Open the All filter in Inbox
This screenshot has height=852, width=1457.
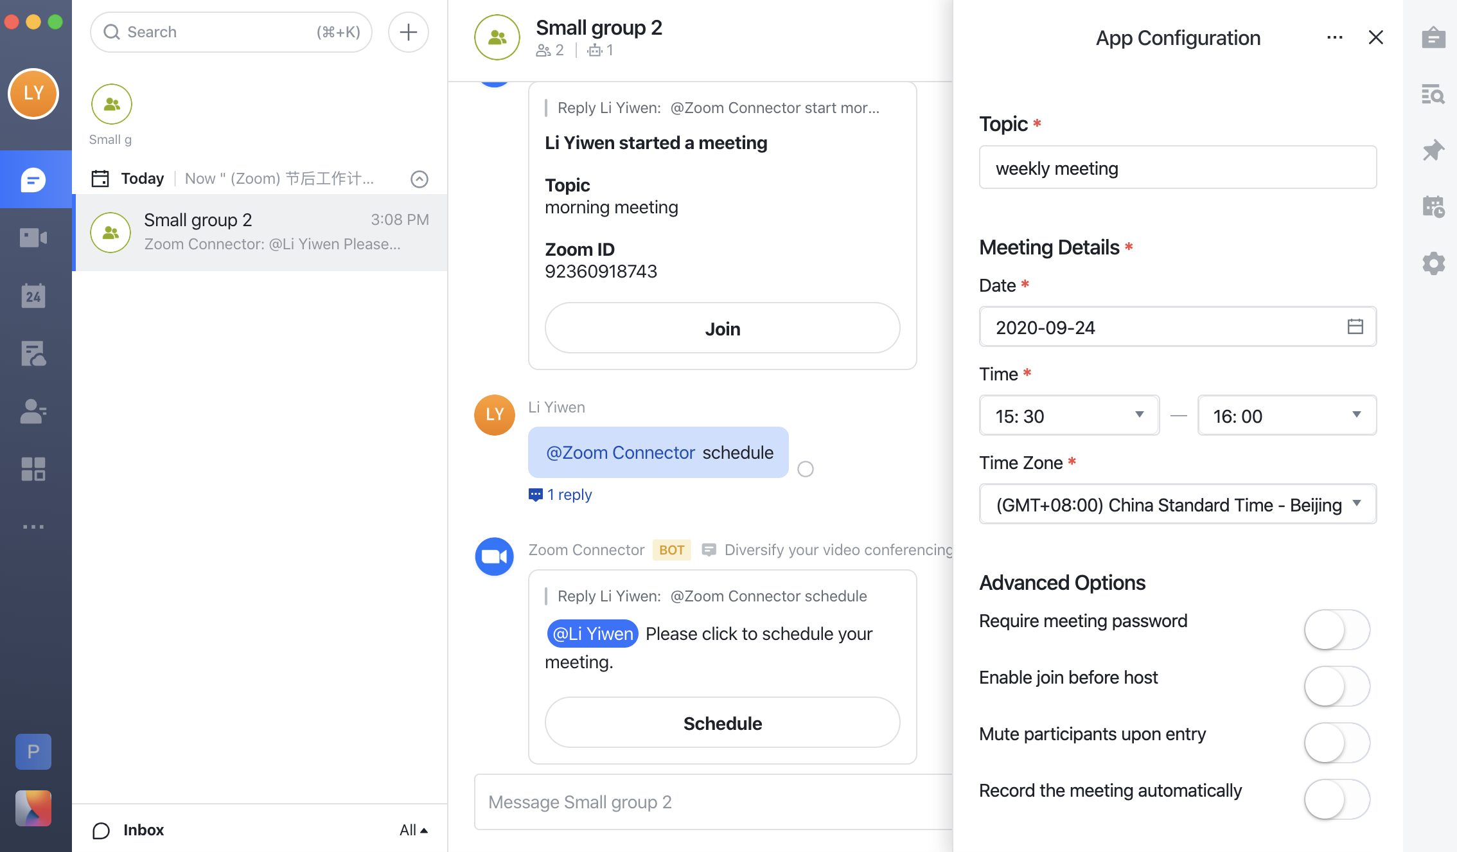pos(413,830)
